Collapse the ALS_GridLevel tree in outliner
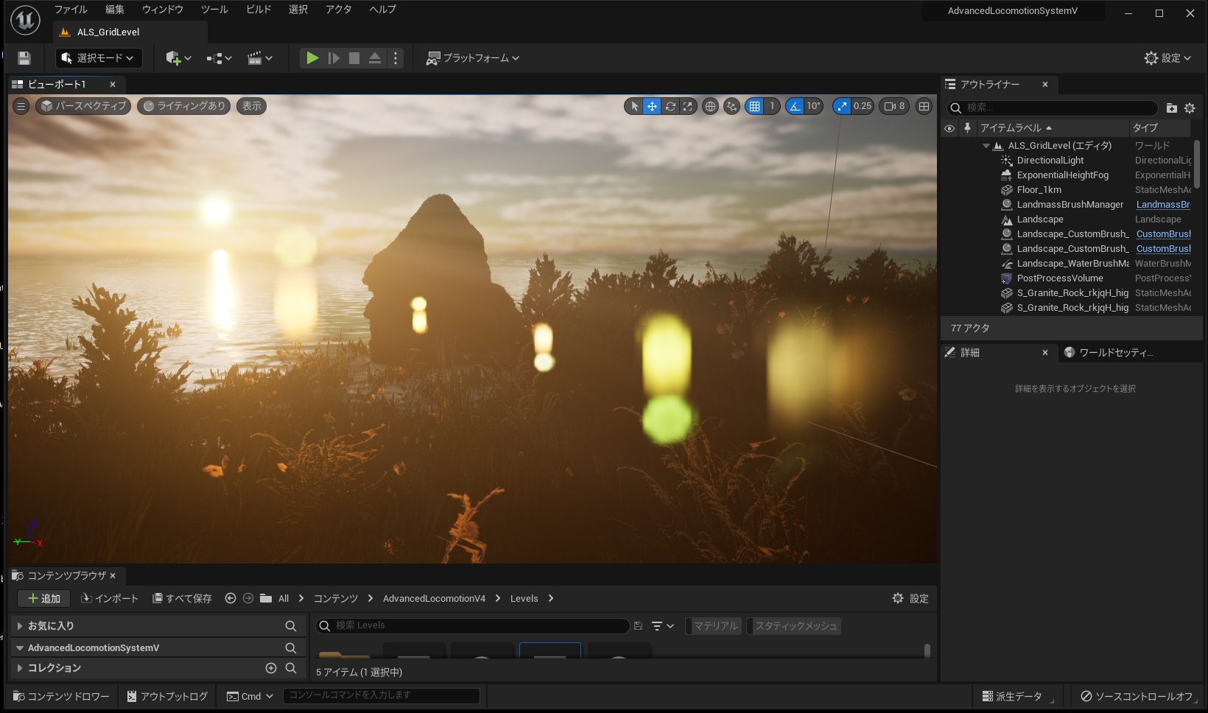Screen dimensions: 1208x713 click(x=986, y=146)
